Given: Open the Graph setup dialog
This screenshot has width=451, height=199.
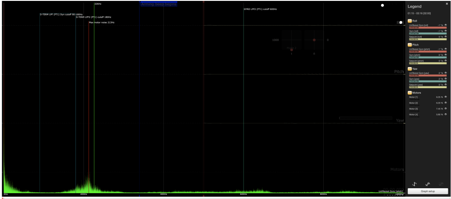Looking at the screenshot, I should (x=428, y=191).
